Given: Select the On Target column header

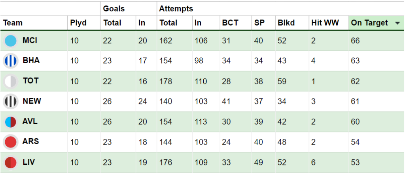Looking at the screenshot, I should coord(369,23).
